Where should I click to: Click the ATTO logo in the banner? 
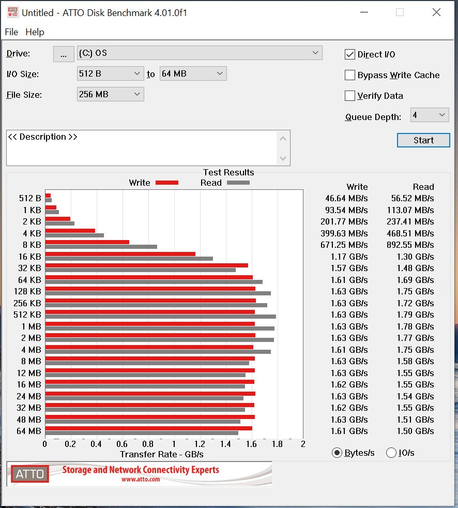point(30,474)
